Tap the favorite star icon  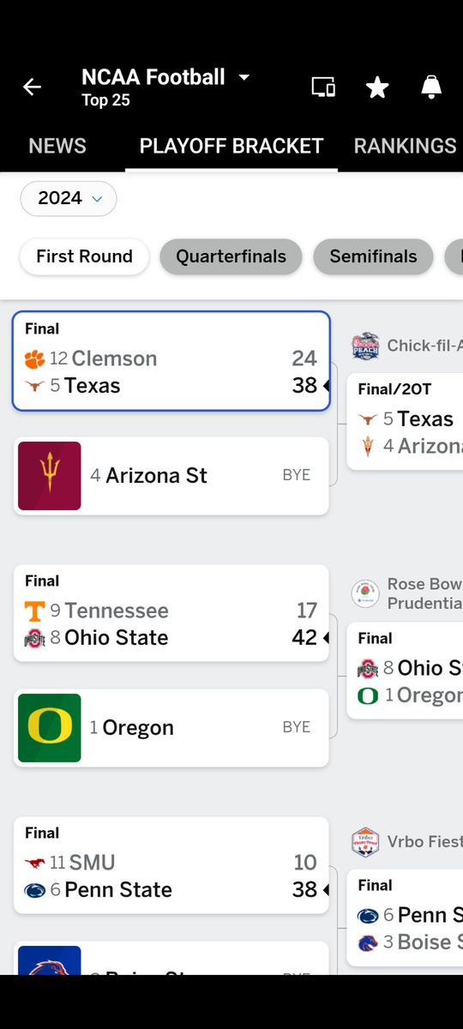pyautogui.click(x=376, y=87)
